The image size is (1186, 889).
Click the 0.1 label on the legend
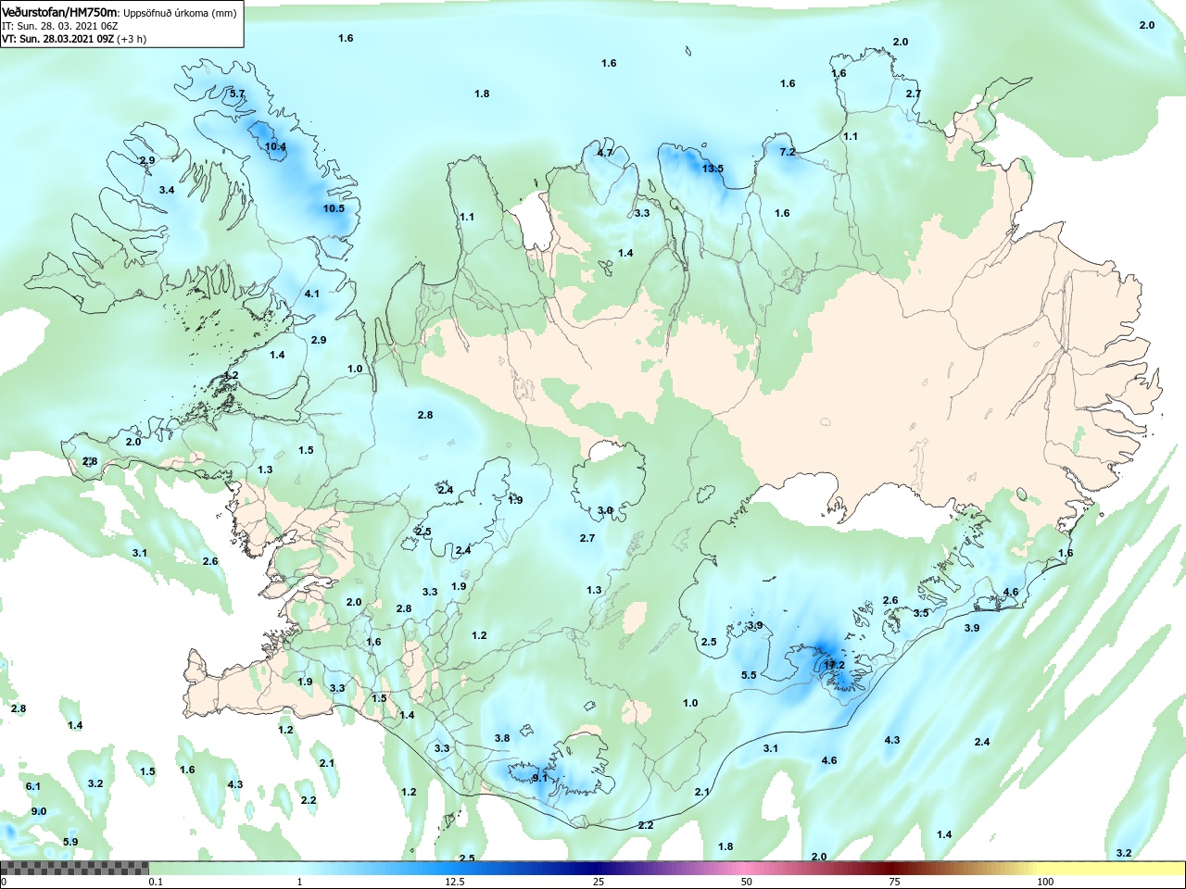pos(156,882)
